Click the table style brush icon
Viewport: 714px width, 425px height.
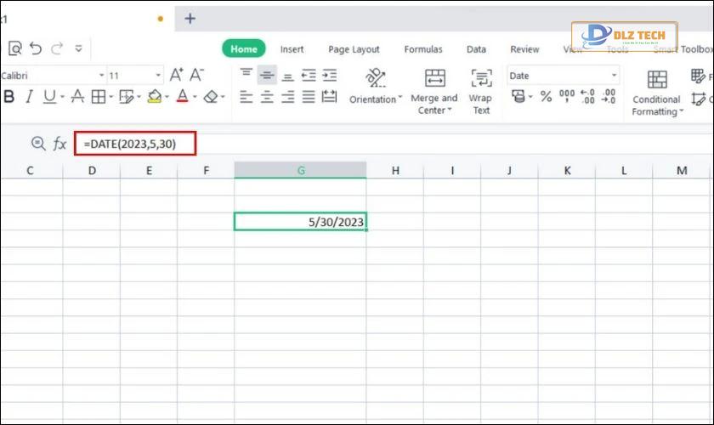pyautogui.click(x=126, y=97)
